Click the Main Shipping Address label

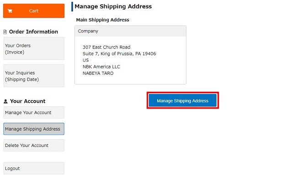pyautogui.click(x=102, y=20)
